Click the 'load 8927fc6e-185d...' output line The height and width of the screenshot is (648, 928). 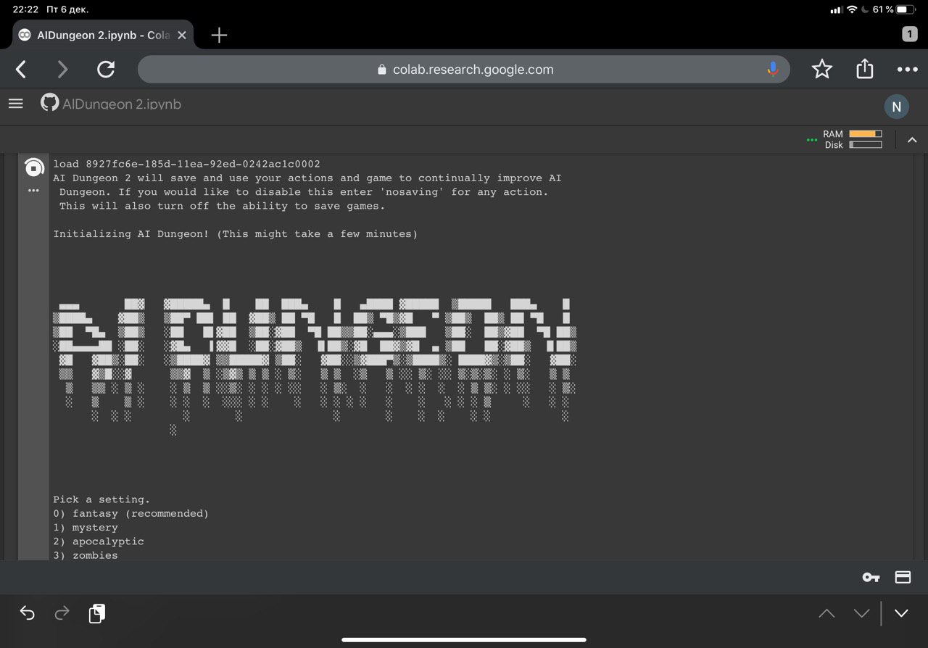click(186, 164)
